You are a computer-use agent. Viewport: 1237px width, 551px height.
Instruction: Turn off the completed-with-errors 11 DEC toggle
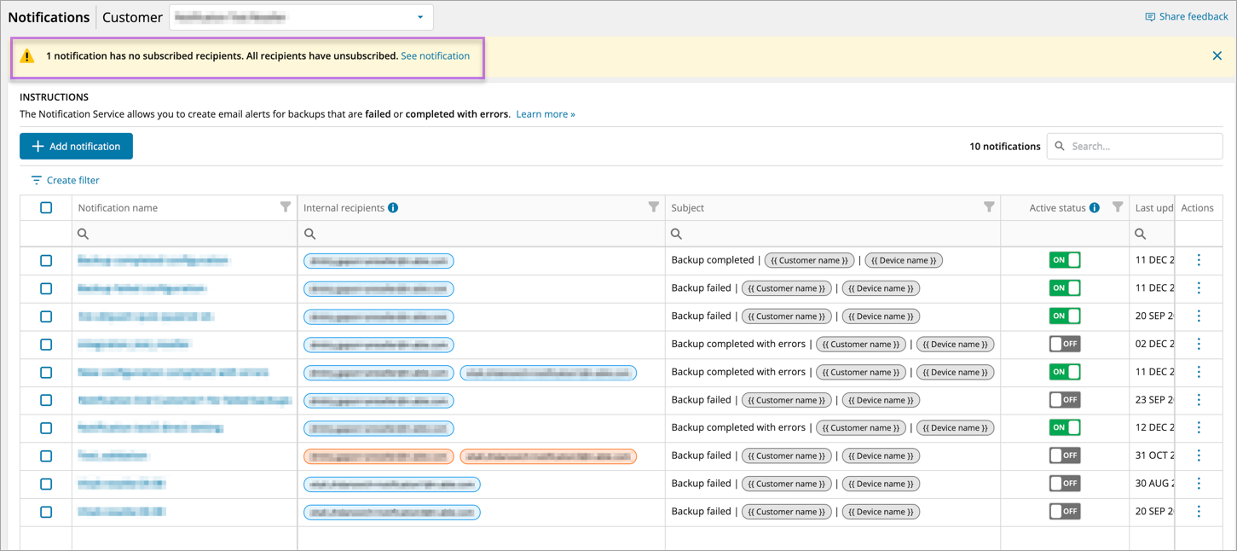pos(1065,372)
